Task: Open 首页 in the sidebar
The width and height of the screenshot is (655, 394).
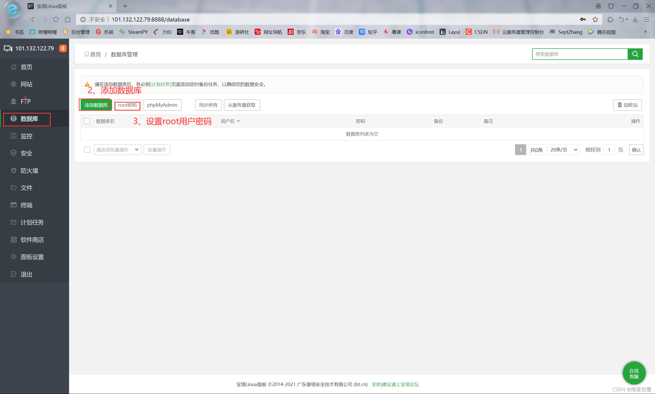Action: (x=26, y=67)
